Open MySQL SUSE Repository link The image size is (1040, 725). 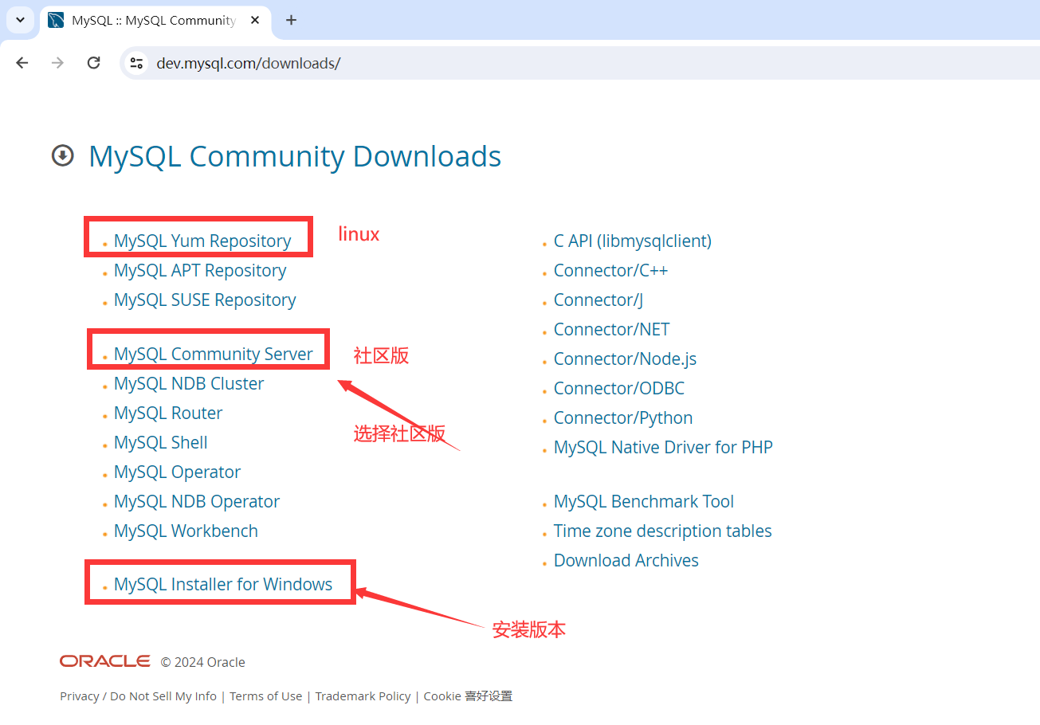[x=205, y=300]
